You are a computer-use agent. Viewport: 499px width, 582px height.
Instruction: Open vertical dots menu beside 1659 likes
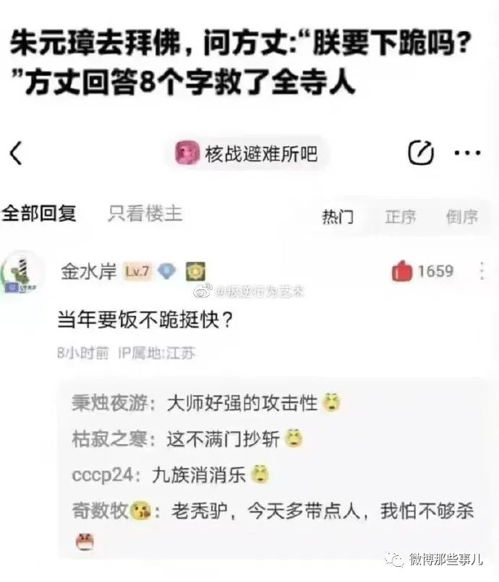[482, 271]
